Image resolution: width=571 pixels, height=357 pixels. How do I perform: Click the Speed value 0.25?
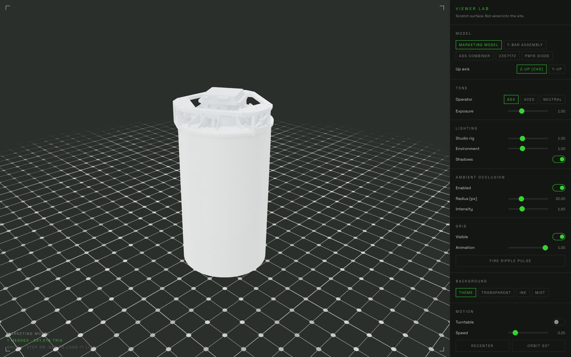(561, 333)
